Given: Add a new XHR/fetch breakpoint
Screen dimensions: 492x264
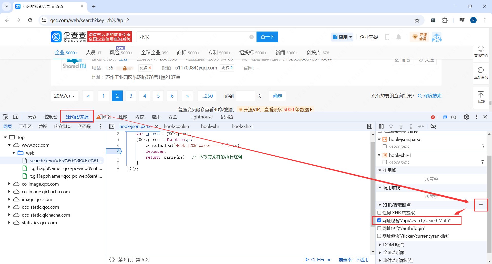Looking at the screenshot, I should (481, 205).
